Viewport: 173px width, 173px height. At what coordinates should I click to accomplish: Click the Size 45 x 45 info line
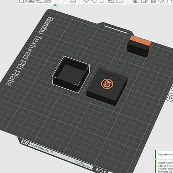165,166
